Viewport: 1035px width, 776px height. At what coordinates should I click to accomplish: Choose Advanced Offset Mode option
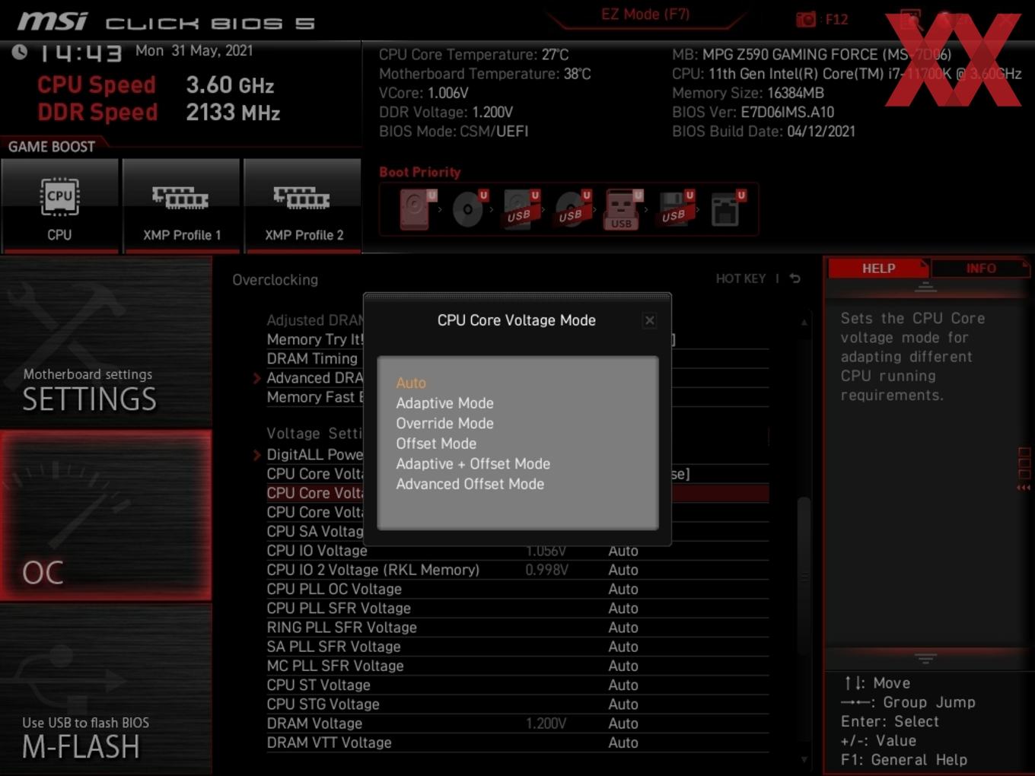pos(470,484)
